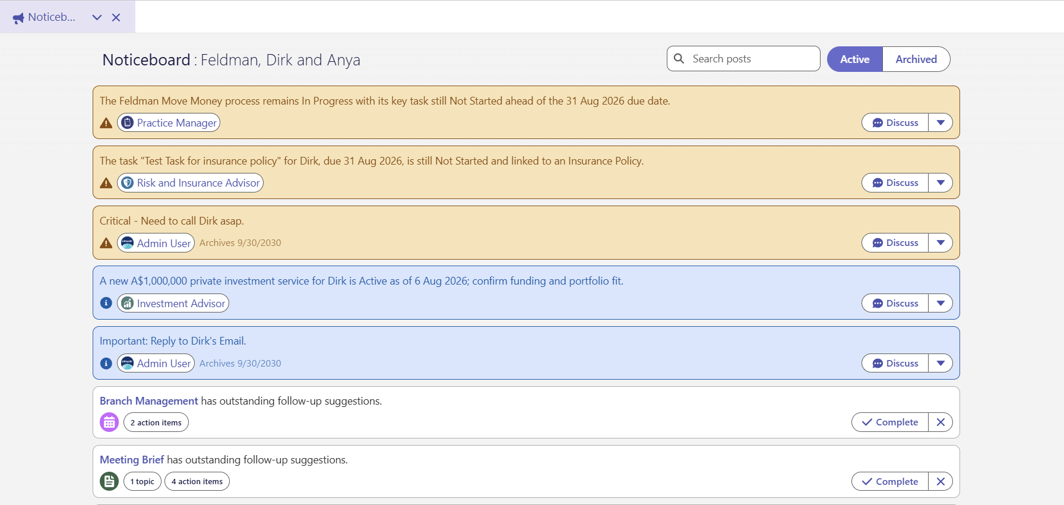Discuss the Critical call Dirk post
Screen dimensions: 1064x505
coord(895,242)
